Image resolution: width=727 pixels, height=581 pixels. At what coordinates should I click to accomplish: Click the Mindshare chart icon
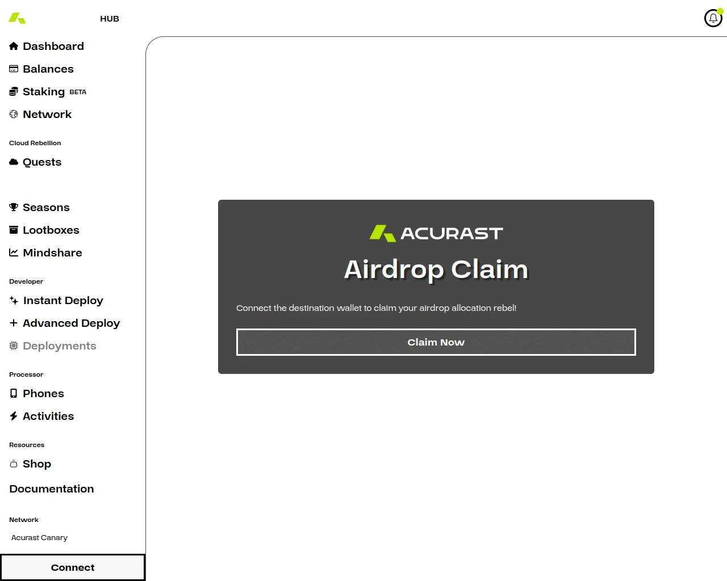(14, 252)
